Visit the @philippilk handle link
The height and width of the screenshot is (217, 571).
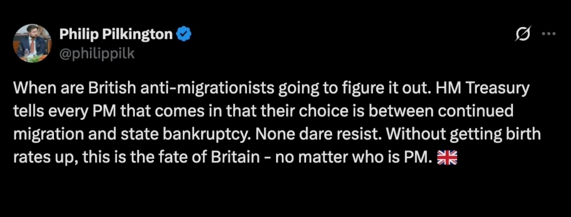(x=97, y=54)
